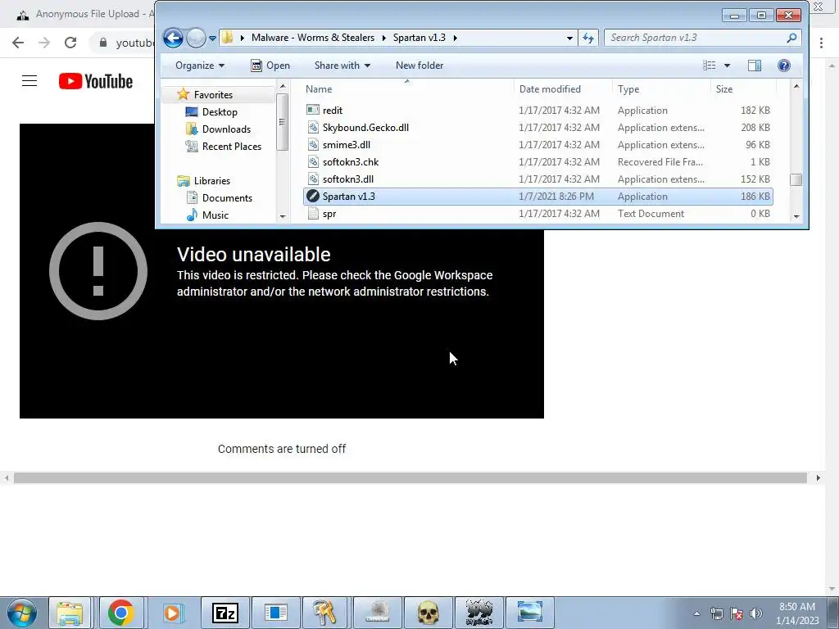The width and height of the screenshot is (839, 629).
Task: Open the Organize menu
Action: tap(200, 66)
